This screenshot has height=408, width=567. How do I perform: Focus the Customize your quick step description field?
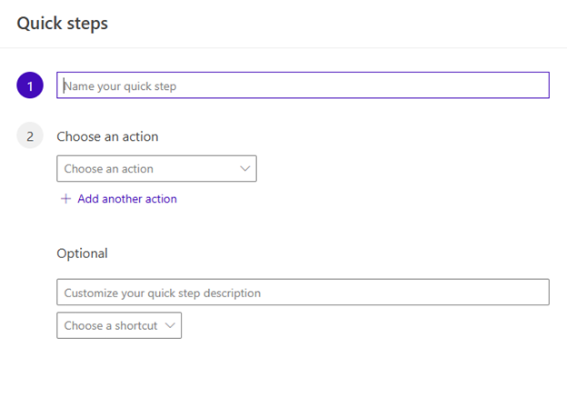(x=303, y=292)
